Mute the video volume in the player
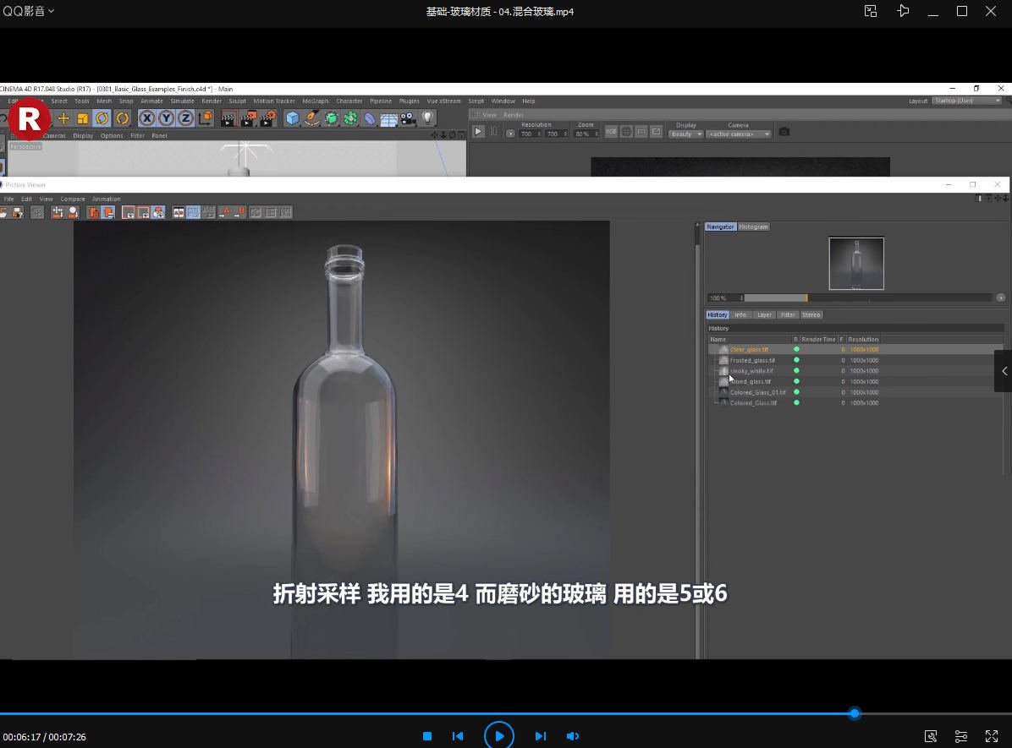 point(573,735)
